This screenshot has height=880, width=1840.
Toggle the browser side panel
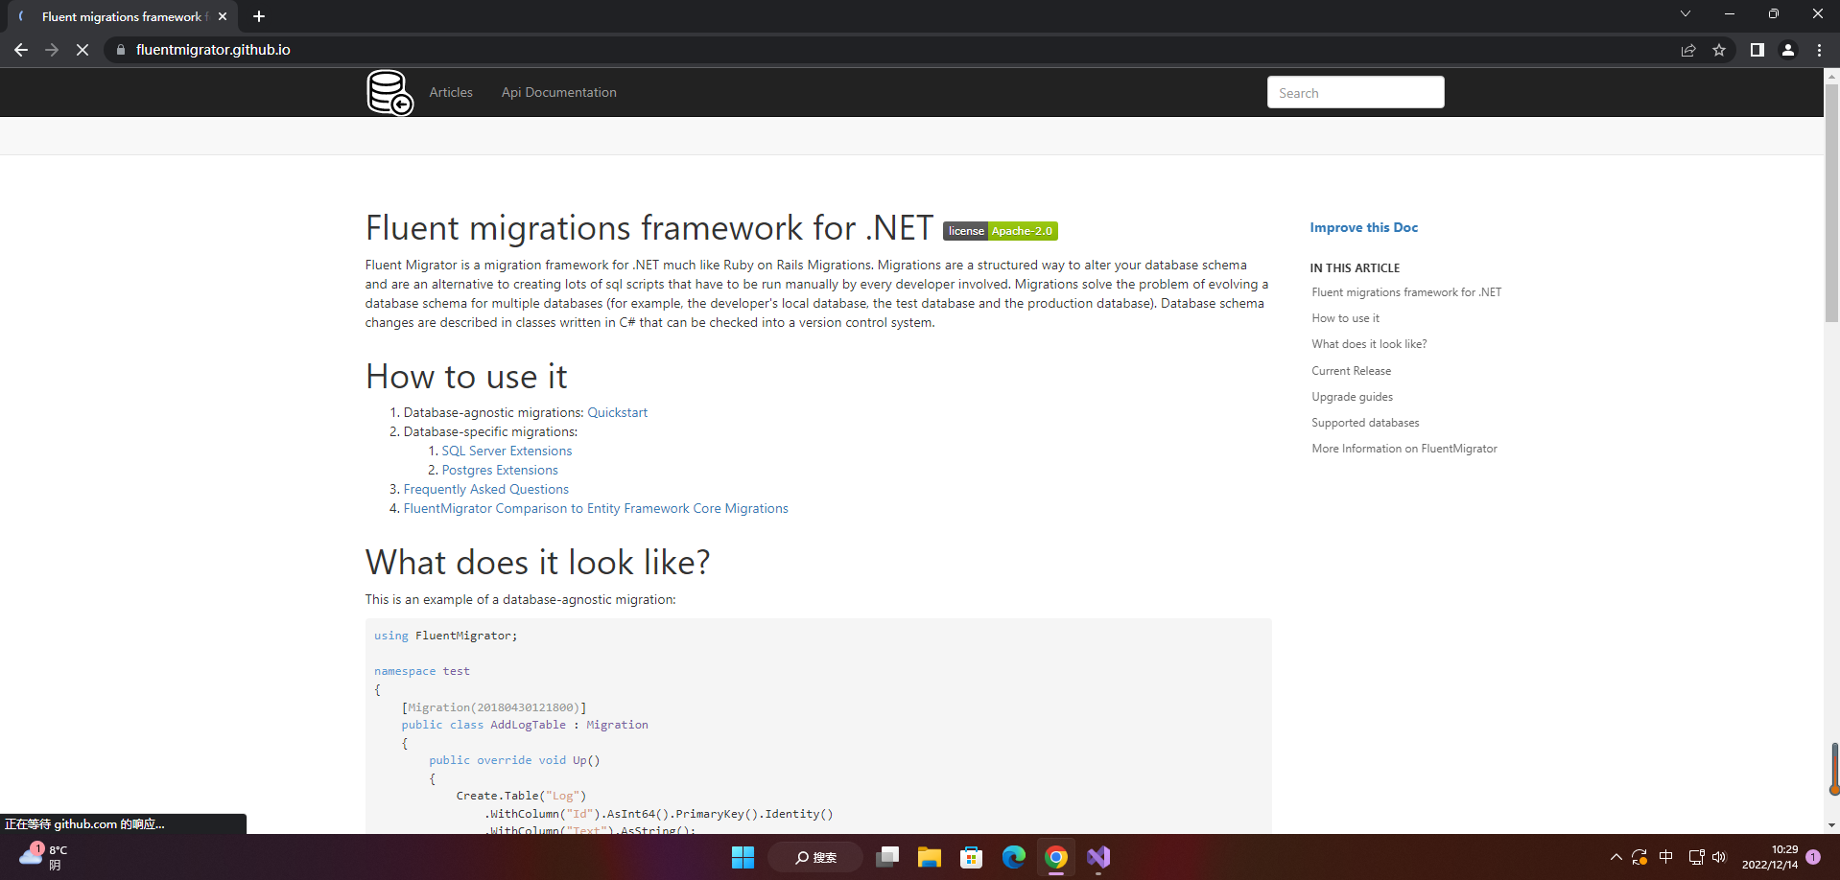1757,50
